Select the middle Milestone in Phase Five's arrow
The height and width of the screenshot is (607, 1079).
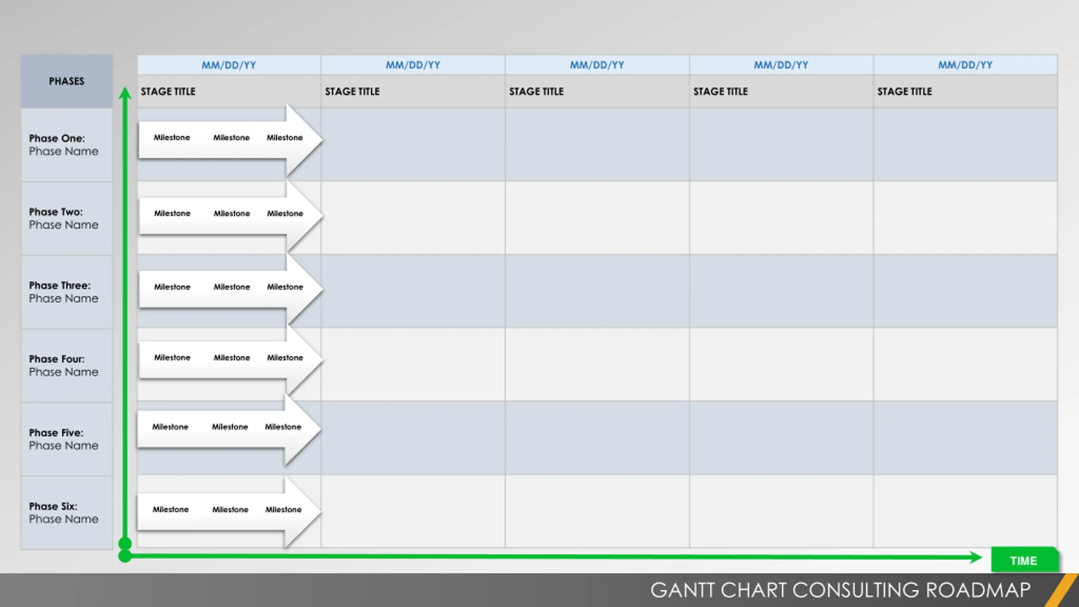pos(230,427)
